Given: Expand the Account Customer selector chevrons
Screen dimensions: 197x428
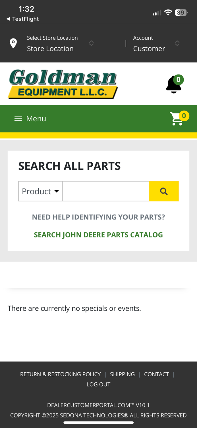Looking at the screenshot, I should click(x=177, y=43).
